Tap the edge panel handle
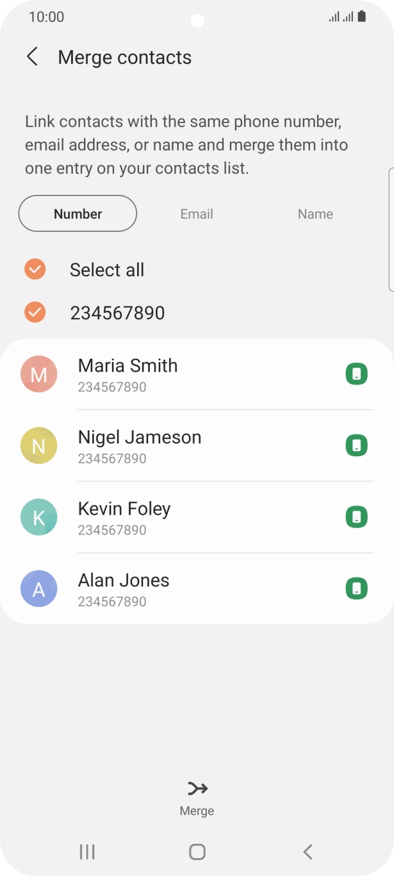 click(x=391, y=229)
